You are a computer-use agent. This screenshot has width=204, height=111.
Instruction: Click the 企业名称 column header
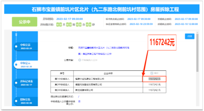[108, 73]
